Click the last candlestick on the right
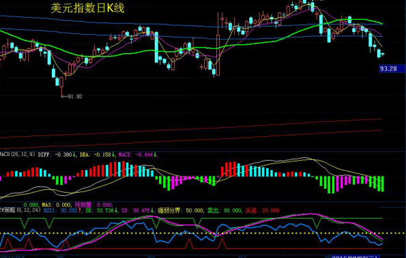This screenshot has height=258, width=406. point(383,54)
